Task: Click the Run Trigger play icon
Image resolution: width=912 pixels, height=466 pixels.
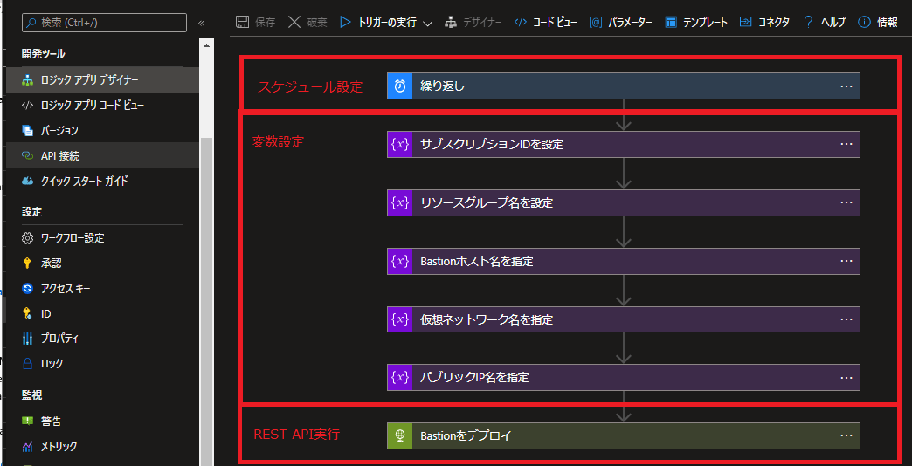Action: tap(345, 23)
